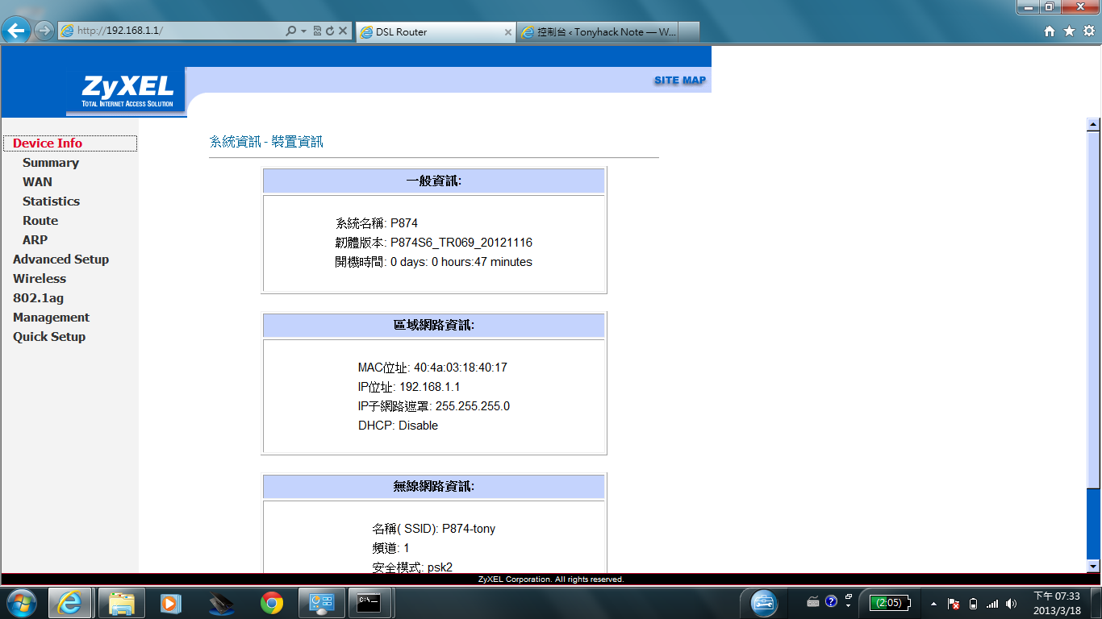Click the vertical scrollbar thumb
The image size is (1102, 619).
click(x=1094, y=309)
